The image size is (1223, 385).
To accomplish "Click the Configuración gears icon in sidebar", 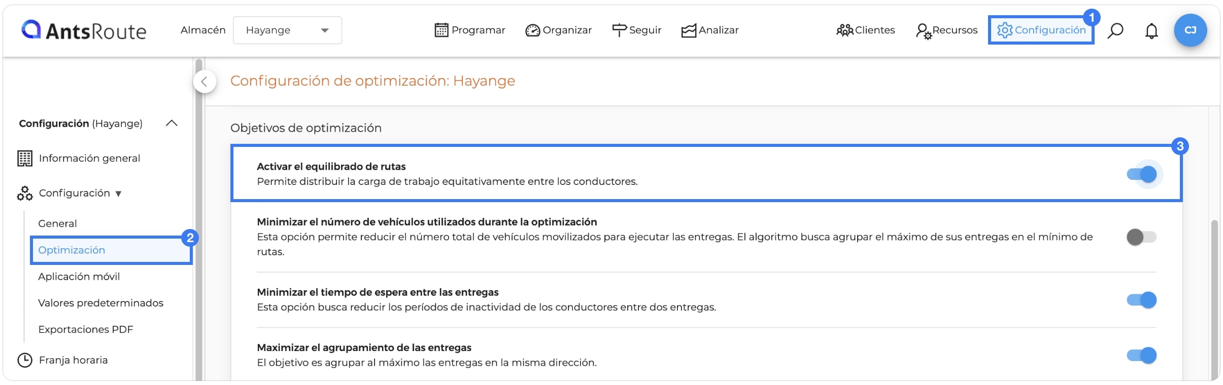I will 25,193.
